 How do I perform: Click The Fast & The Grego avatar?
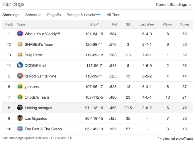(x=20, y=129)
